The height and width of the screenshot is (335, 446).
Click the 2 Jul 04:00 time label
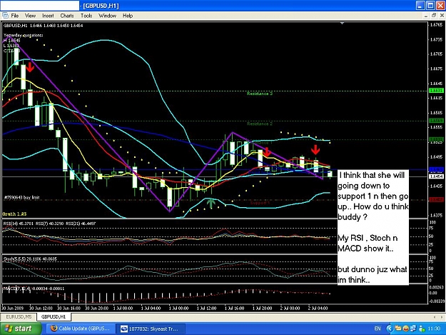(318, 308)
